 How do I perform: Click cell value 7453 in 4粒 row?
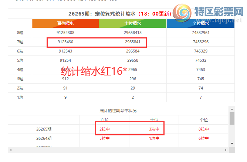coord(200,70)
